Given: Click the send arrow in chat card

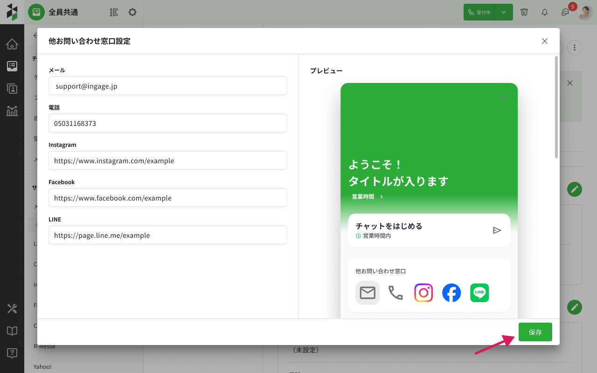Looking at the screenshot, I should (x=497, y=230).
